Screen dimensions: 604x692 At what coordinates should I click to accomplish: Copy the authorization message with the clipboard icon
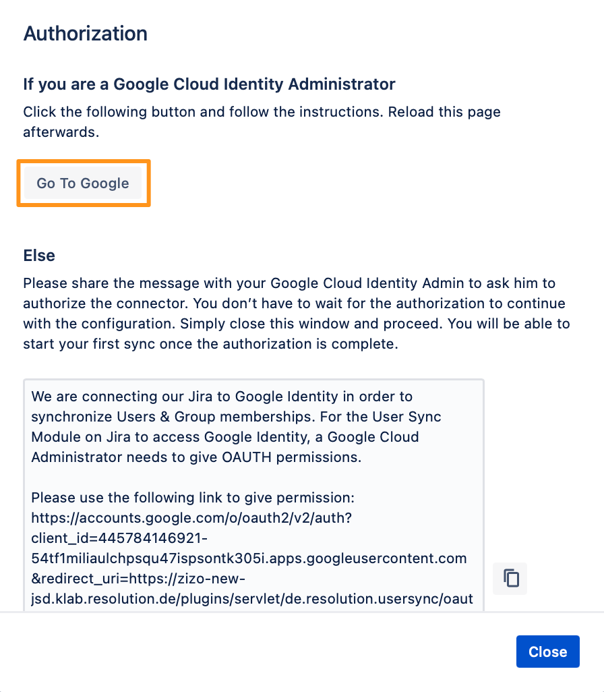click(x=510, y=578)
